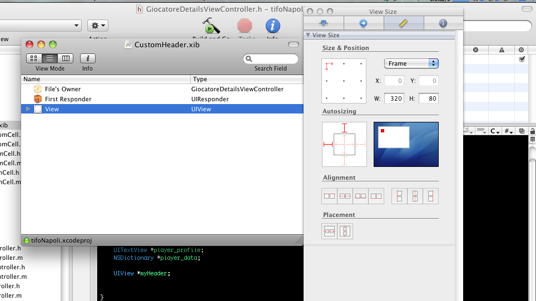536x301 pixels.
Task: Open the Xcode Info toolbar icon
Action: [x=272, y=26]
